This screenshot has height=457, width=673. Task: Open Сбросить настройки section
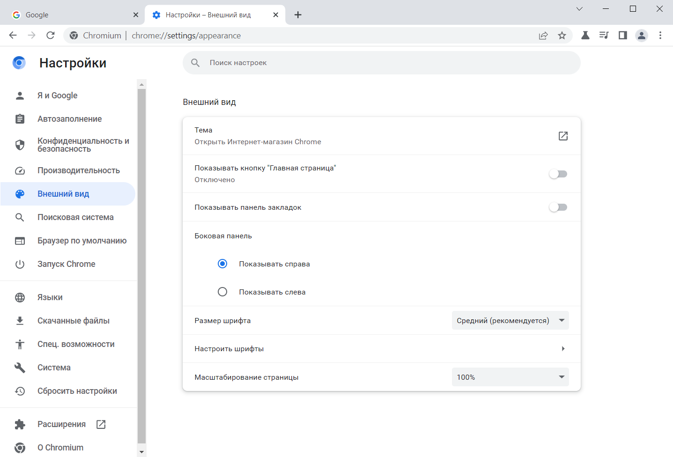click(68, 391)
